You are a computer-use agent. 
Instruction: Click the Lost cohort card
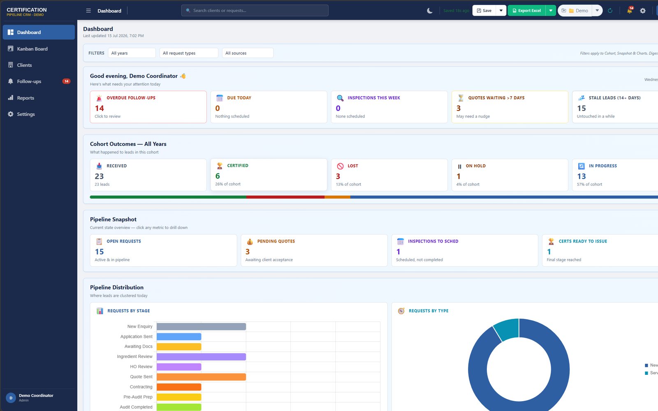389,175
